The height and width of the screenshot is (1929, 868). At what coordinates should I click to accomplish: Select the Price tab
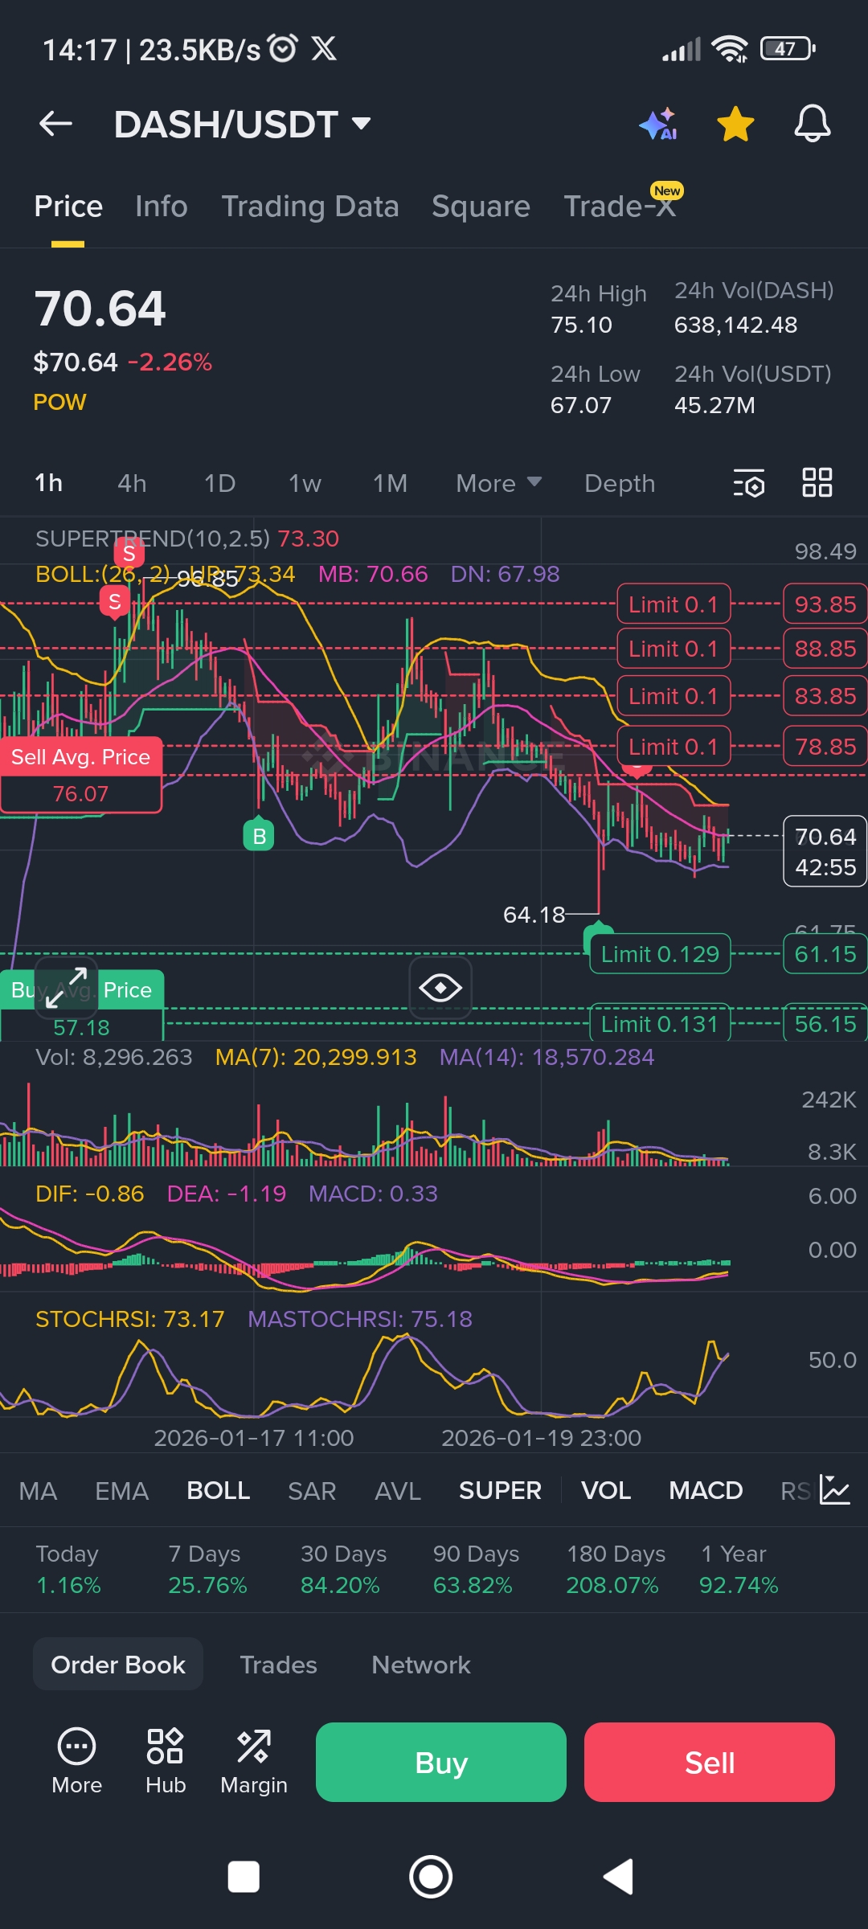click(68, 207)
